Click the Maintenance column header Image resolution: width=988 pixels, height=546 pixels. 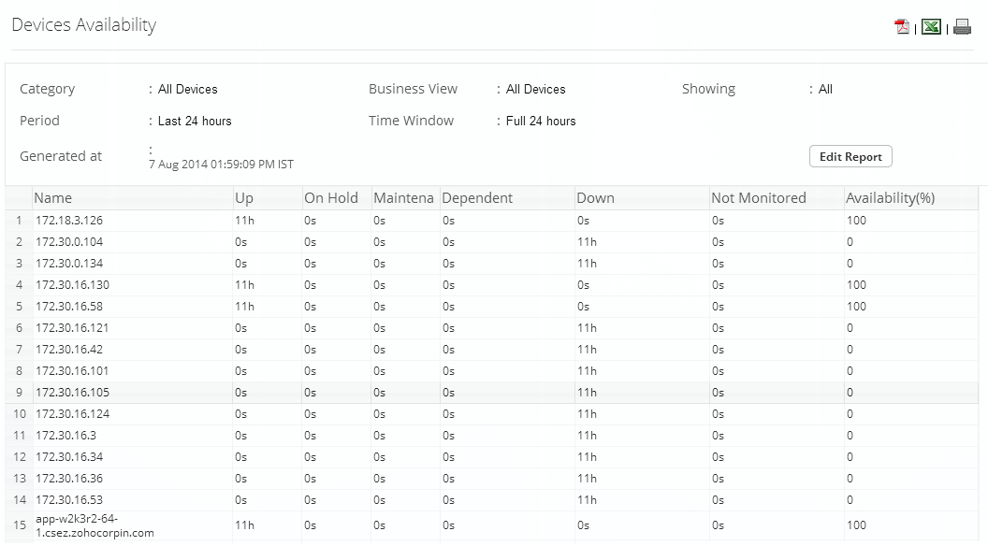[x=403, y=198]
